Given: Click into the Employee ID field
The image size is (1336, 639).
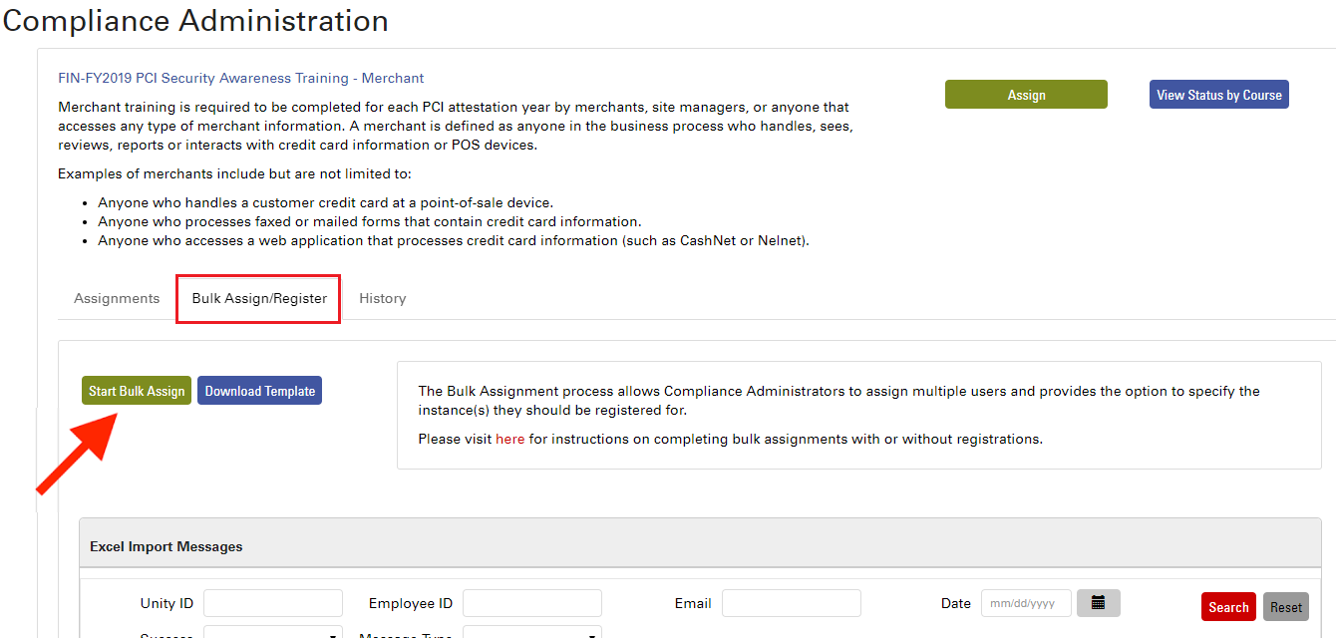Looking at the screenshot, I should pyautogui.click(x=531, y=603).
